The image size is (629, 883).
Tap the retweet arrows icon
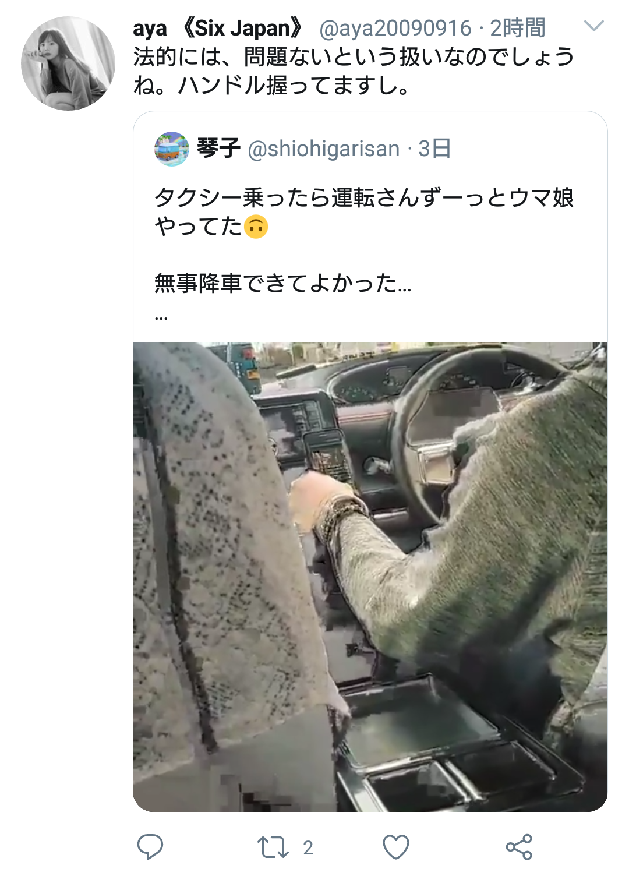[x=273, y=847]
